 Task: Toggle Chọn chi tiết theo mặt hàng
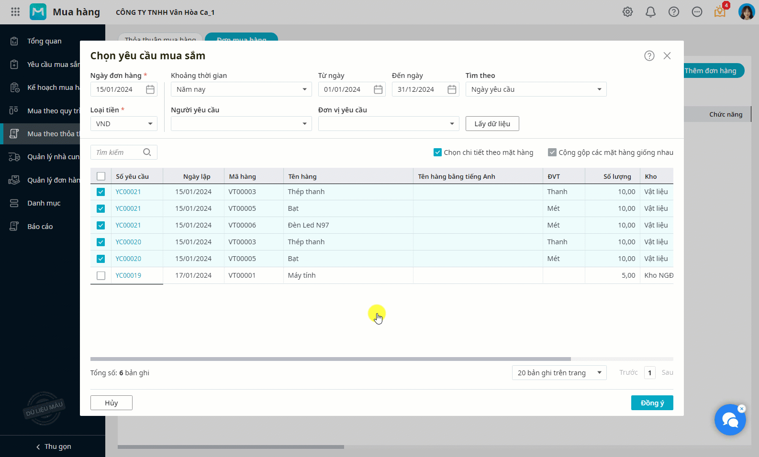click(x=437, y=152)
